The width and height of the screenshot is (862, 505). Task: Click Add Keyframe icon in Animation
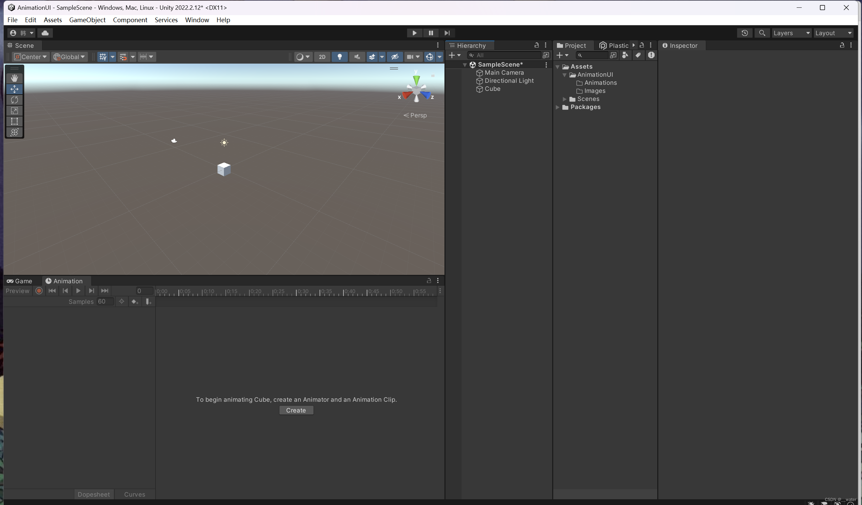tap(135, 301)
